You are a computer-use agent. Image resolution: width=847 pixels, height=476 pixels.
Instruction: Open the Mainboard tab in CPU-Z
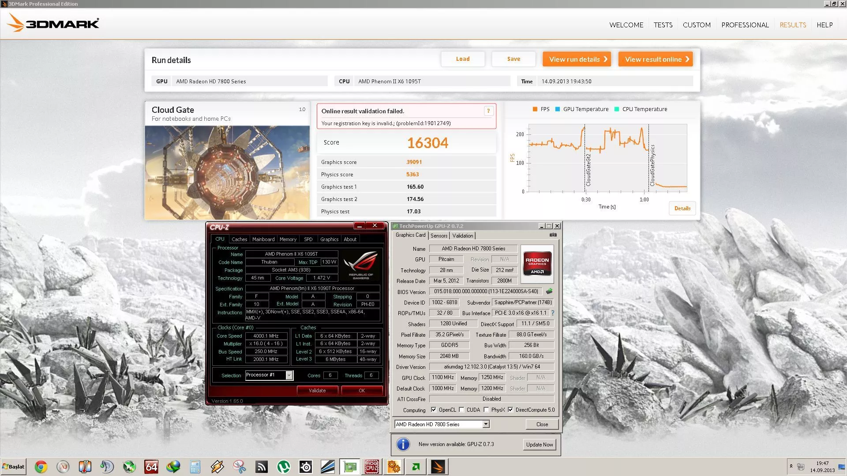(x=263, y=239)
